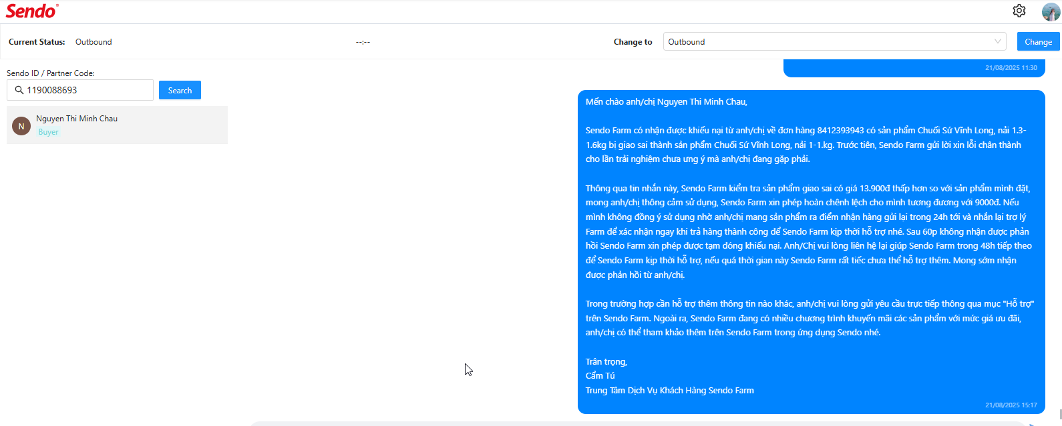Image resolution: width=1062 pixels, height=426 pixels.
Task: Click the chat scrollbar thumb at right edge
Action: pyautogui.click(x=1059, y=414)
